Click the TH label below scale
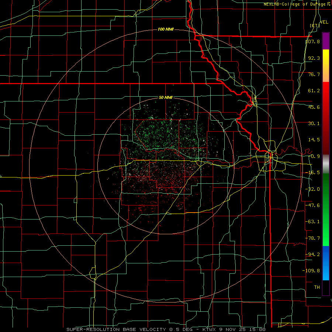332x332 pixels. (317, 287)
